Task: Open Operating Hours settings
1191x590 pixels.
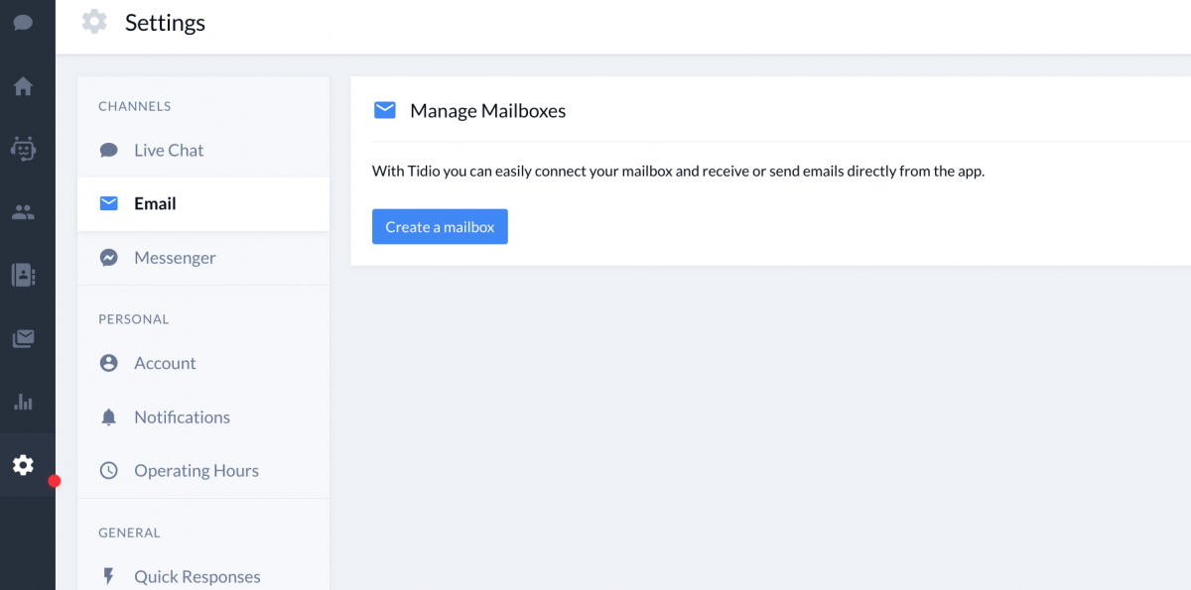Action: coord(203,471)
